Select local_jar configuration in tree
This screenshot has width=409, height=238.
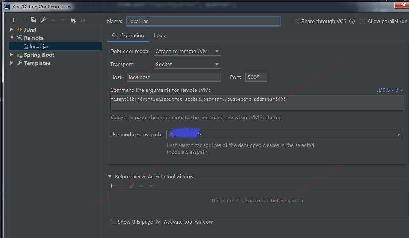(39, 46)
